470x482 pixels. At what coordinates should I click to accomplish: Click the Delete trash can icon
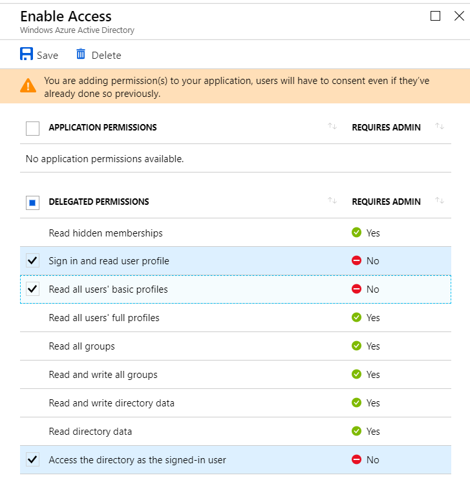(x=81, y=54)
